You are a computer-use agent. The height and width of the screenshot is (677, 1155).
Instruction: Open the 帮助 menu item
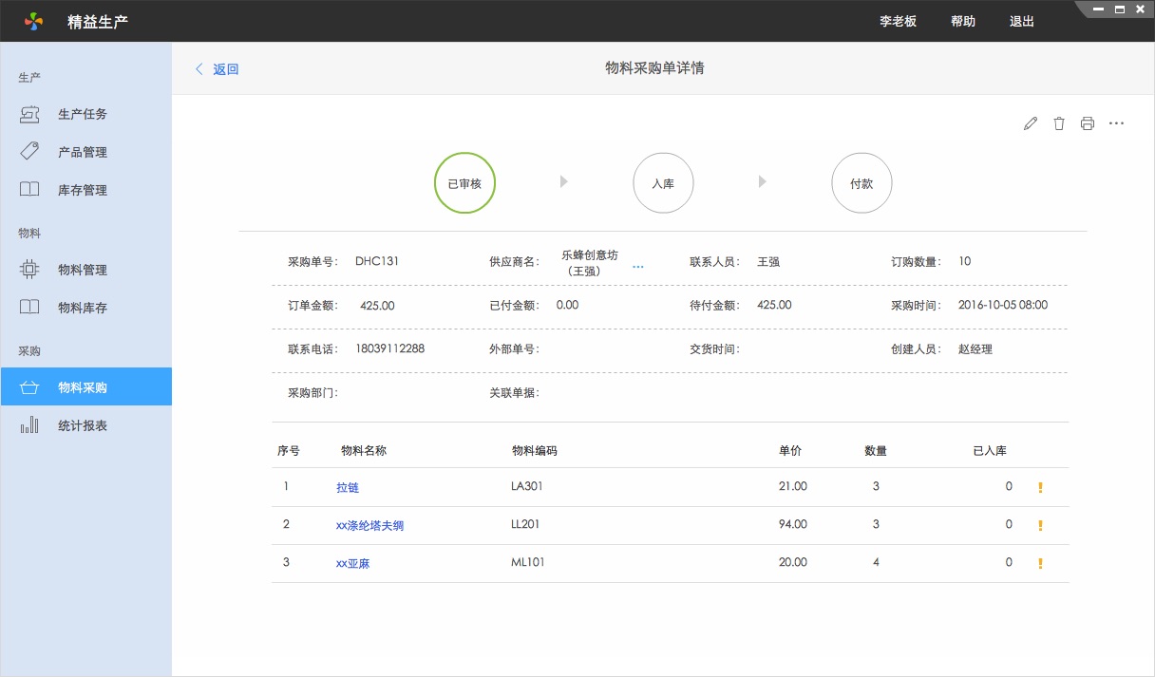[x=962, y=21]
